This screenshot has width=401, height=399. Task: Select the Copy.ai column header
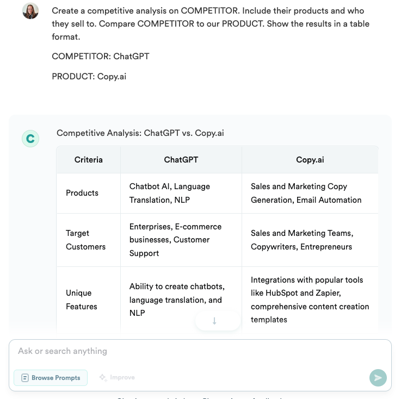tap(310, 160)
